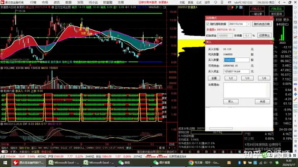Click the 买入资金 input field
The image size is (298, 167).
(x=236, y=71)
